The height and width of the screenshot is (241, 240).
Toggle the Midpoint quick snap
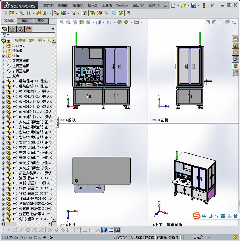tap(21, 230)
